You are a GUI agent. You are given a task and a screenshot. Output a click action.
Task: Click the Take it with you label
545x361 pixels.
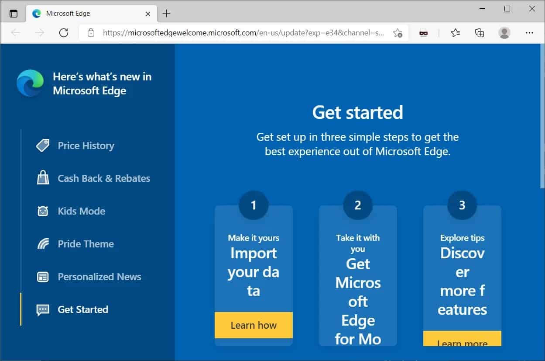(x=358, y=243)
